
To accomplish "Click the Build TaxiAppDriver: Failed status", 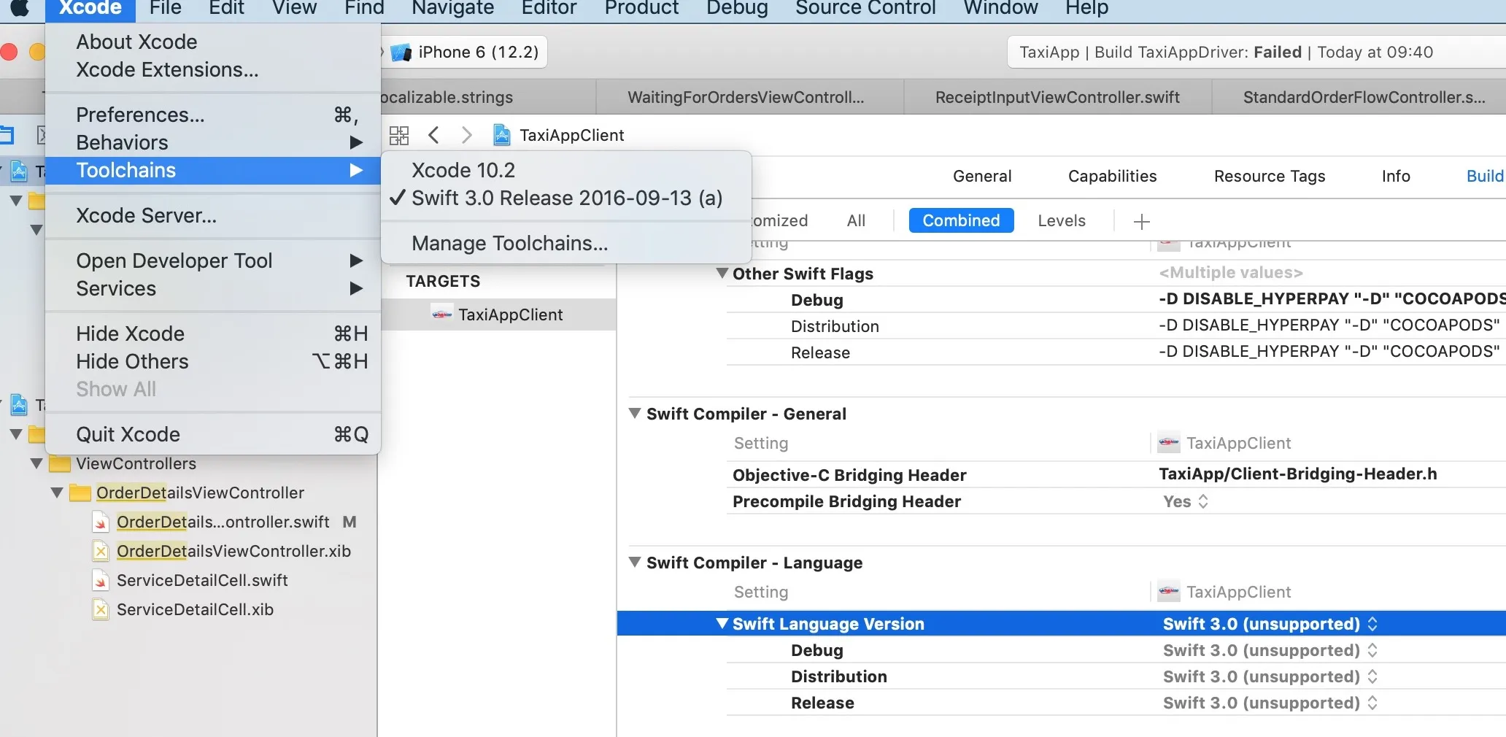I will click(1226, 53).
